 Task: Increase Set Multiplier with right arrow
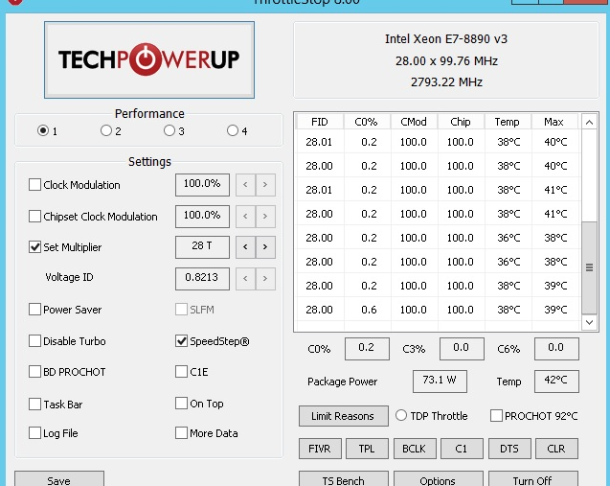[265, 247]
